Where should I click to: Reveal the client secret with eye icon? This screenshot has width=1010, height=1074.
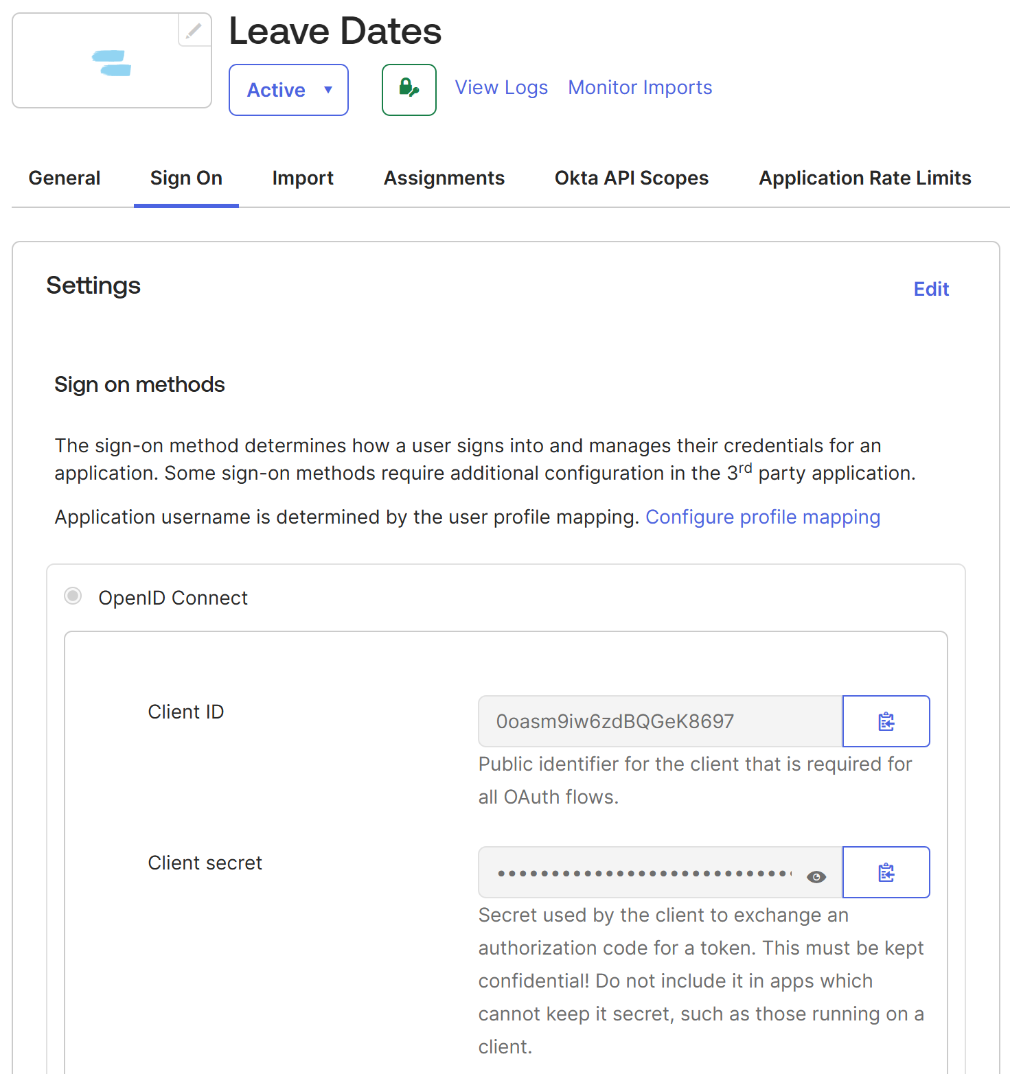point(816,876)
